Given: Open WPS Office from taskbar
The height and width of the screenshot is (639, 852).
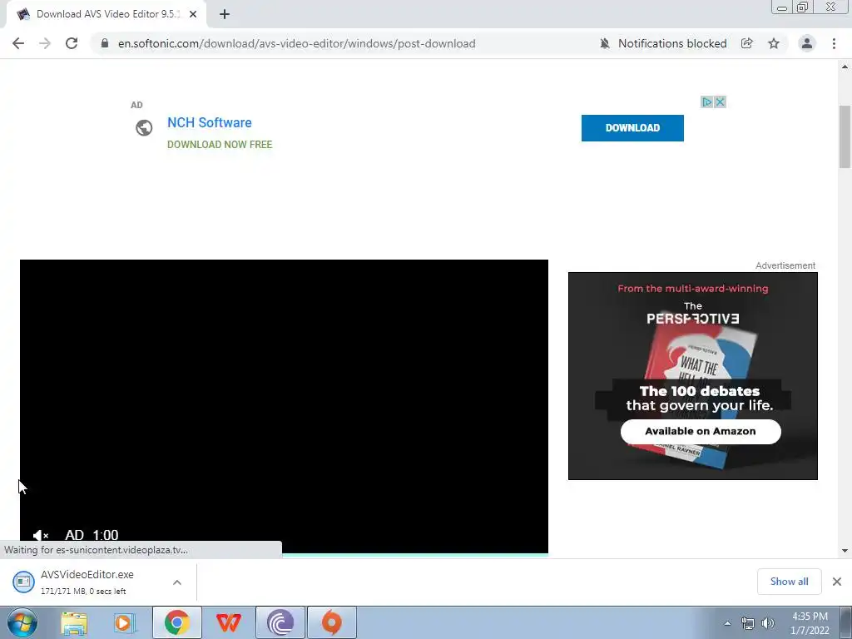Looking at the screenshot, I should click(x=228, y=622).
